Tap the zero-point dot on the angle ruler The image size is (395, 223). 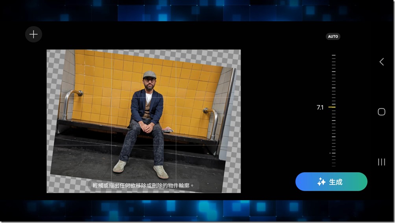pyautogui.click(x=330, y=153)
